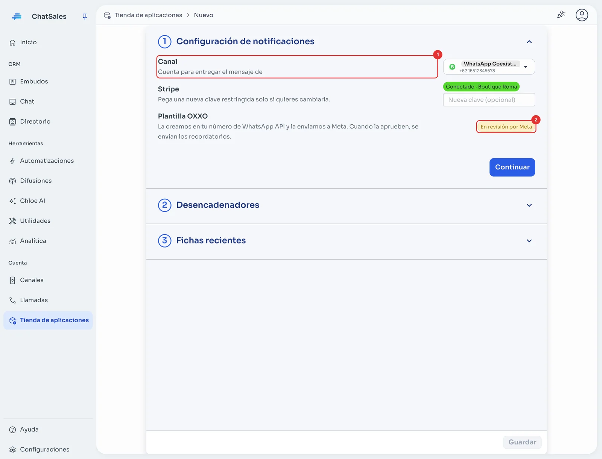Click the Difusiones broadcast icon
This screenshot has width=602, height=459.
pos(12,181)
